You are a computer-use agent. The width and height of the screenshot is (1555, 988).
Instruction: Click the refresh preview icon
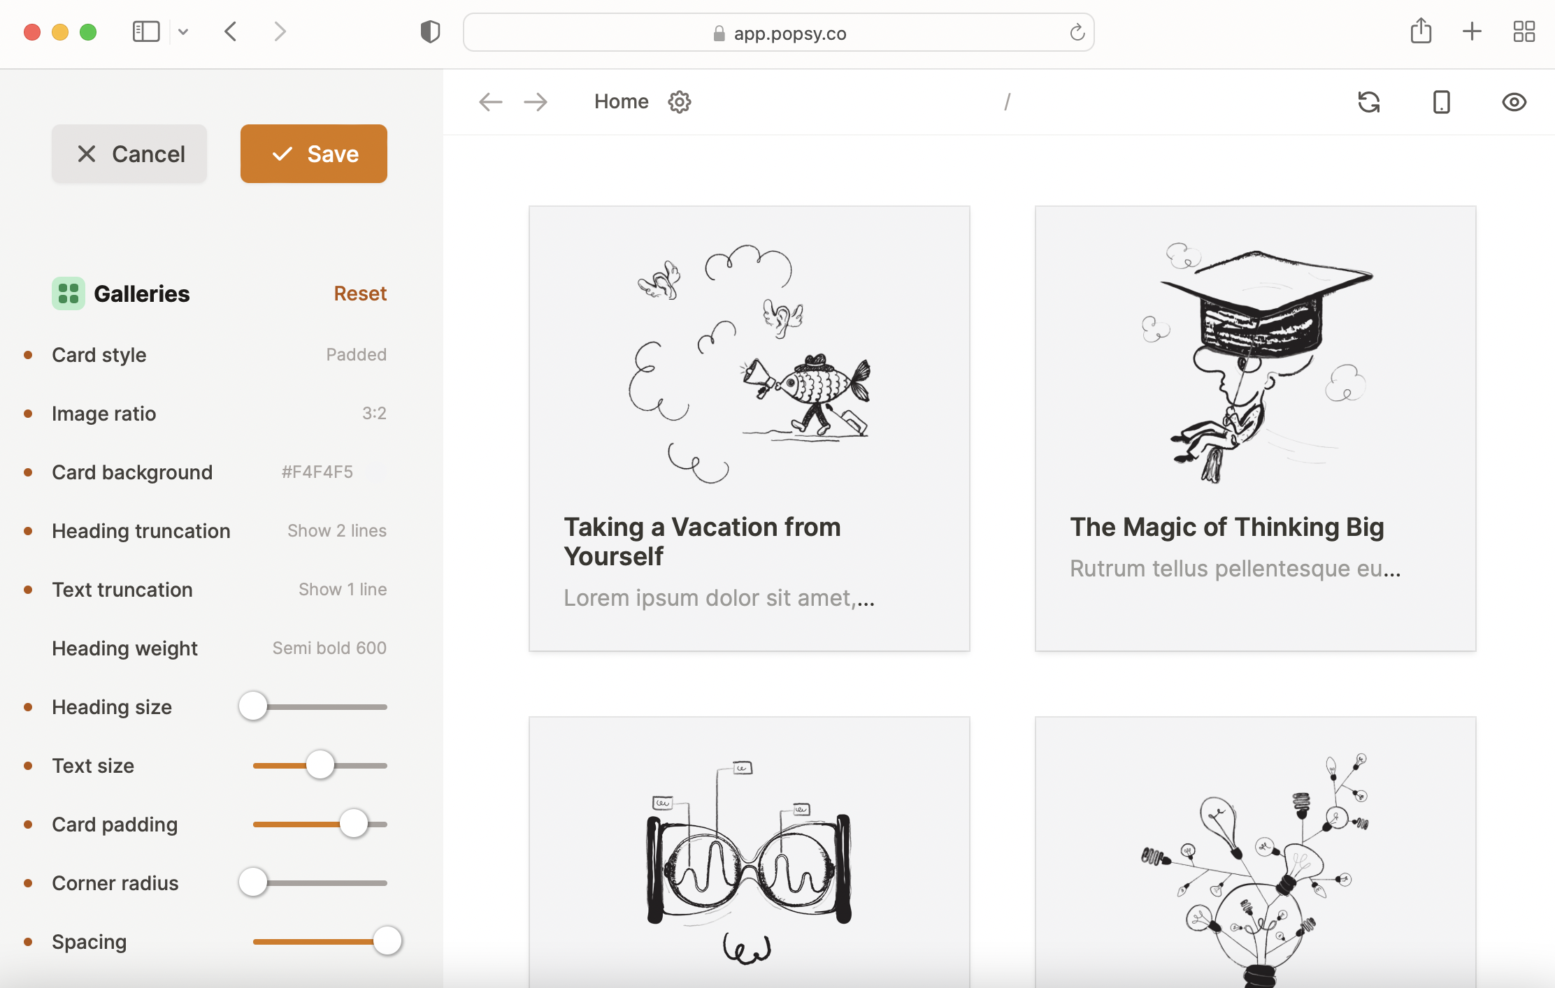pyautogui.click(x=1368, y=102)
